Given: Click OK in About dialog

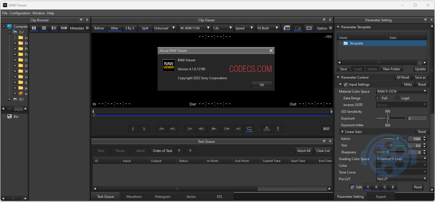Looking at the screenshot, I should pos(262,85).
